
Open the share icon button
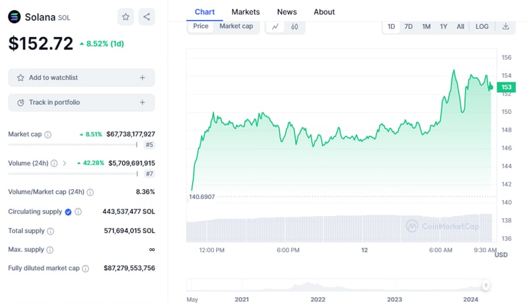[146, 16]
